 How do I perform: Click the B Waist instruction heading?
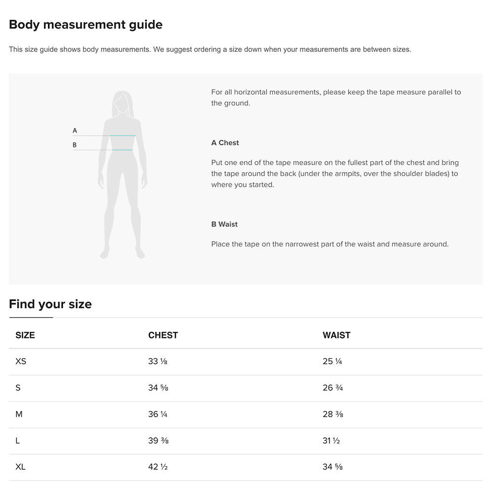point(225,224)
